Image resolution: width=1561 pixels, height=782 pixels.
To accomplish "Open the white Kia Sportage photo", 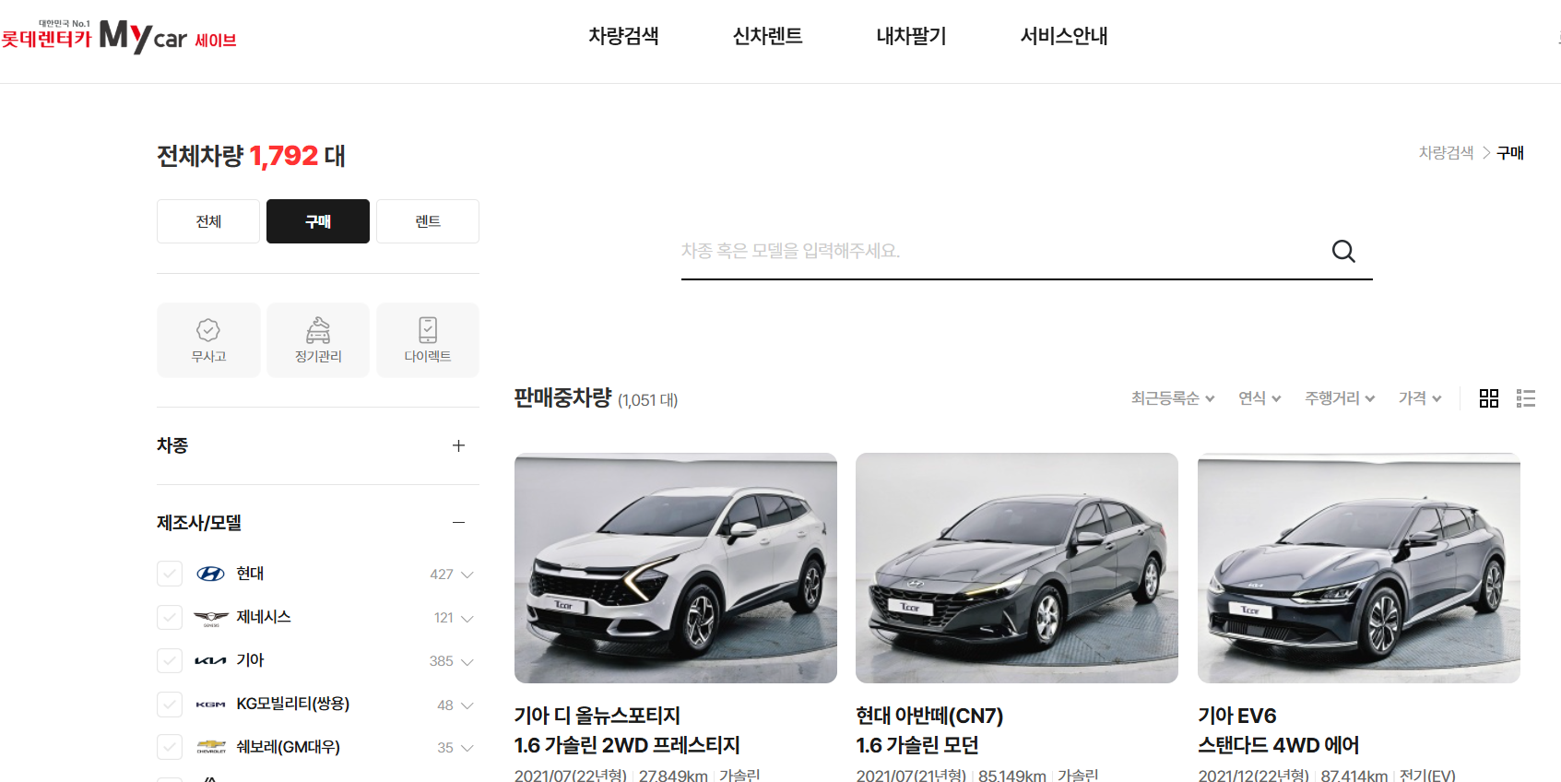I will pyautogui.click(x=676, y=568).
